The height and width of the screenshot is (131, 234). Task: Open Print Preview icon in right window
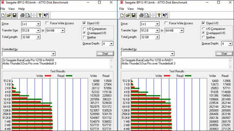[x=147, y=15]
